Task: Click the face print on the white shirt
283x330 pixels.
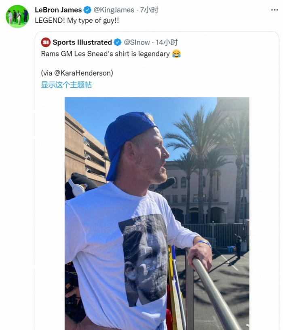Action: (x=145, y=259)
